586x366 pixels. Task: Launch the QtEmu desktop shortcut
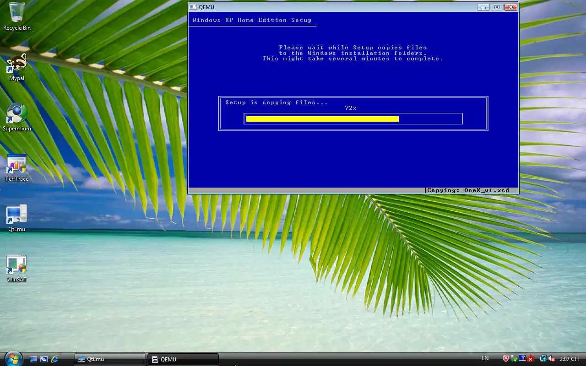16,218
